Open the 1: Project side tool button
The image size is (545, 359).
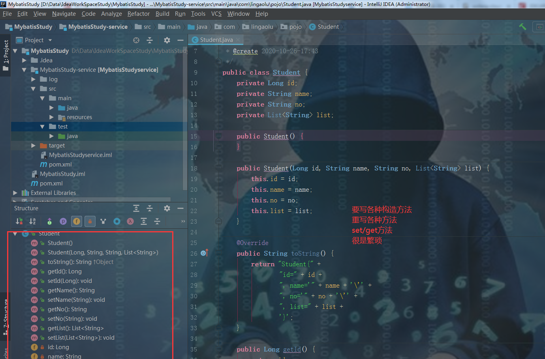[6, 55]
